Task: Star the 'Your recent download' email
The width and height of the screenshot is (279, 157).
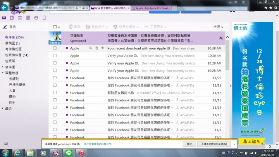Action: (103, 48)
